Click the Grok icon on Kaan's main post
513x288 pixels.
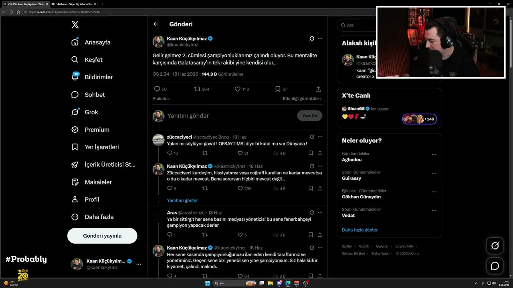312,38
